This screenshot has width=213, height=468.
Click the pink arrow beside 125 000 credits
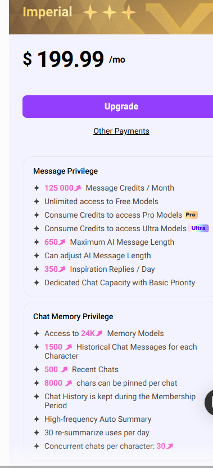[x=78, y=188]
